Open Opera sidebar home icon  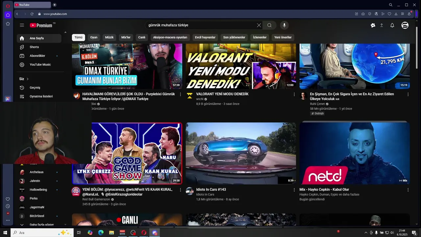click(x=8, y=15)
